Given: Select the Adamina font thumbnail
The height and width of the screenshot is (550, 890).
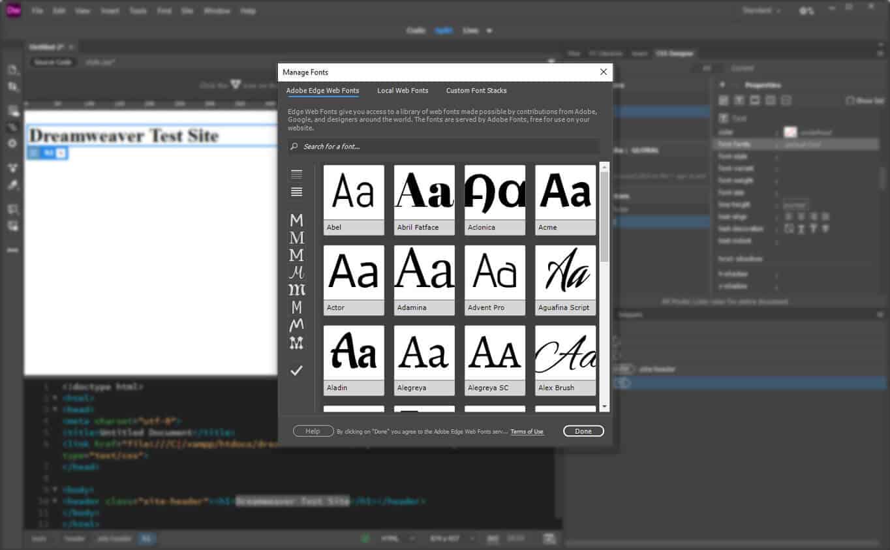Looking at the screenshot, I should 424,280.
